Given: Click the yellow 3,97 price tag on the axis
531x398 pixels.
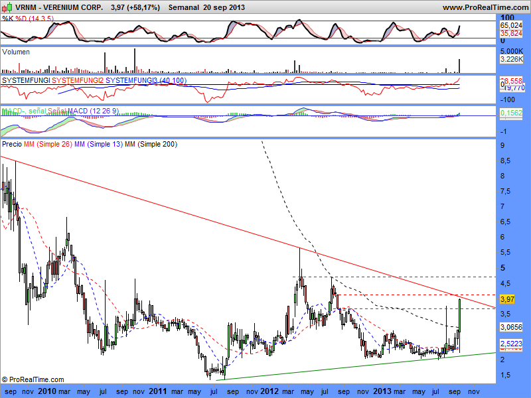Looking at the screenshot, I should tap(507, 299).
